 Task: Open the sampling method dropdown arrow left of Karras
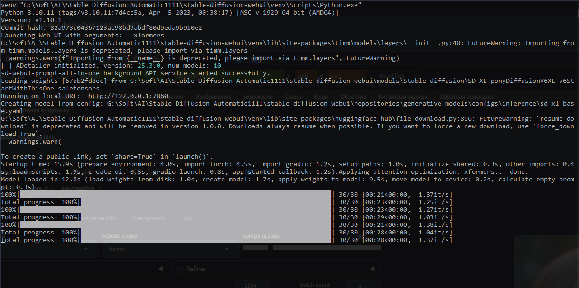pos(86,249)
